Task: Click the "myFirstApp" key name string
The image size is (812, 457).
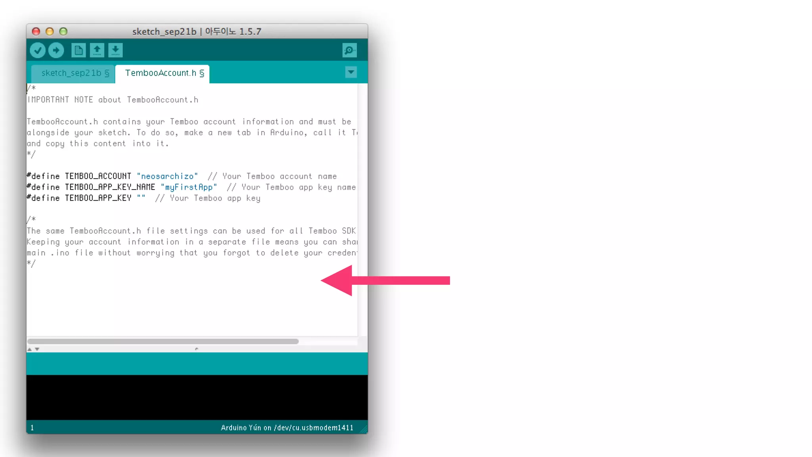Action: tap(189, 187)
